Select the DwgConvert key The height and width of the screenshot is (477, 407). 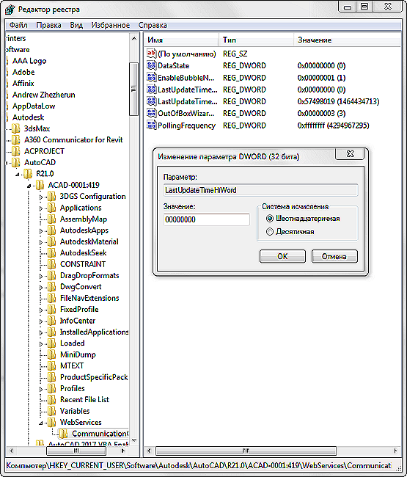click(81, 286)
